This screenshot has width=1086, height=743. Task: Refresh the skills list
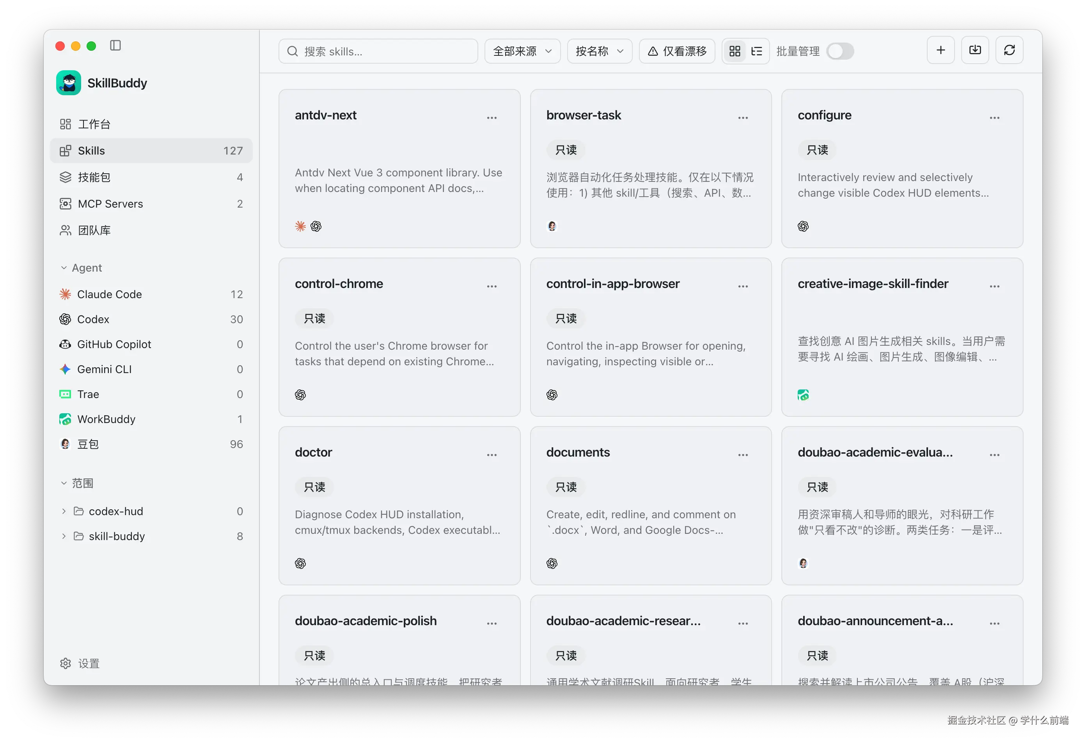click(x=1010, y=50)
